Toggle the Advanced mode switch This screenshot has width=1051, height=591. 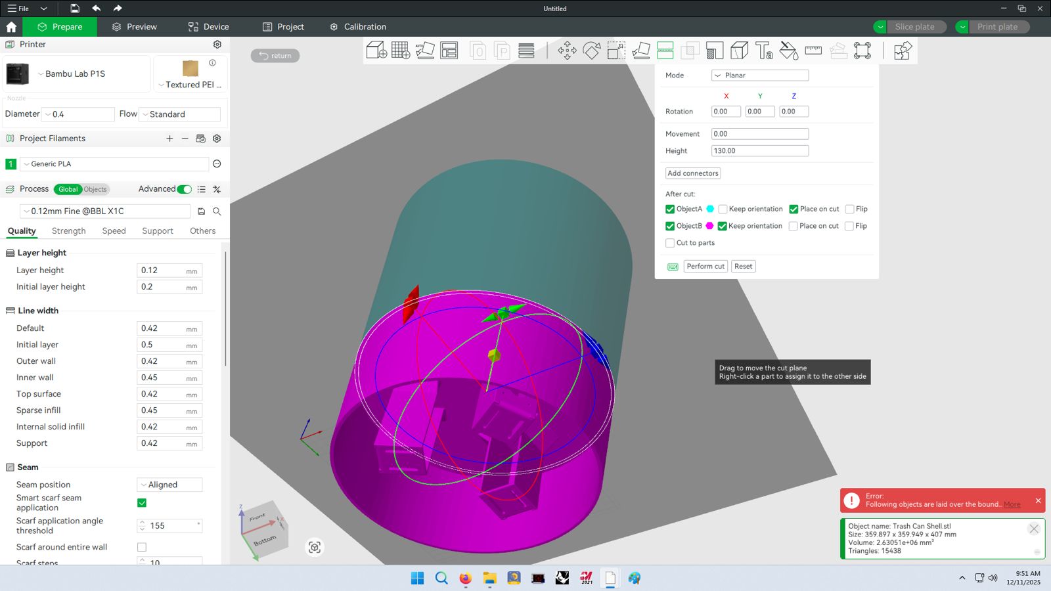coord(185,189)
